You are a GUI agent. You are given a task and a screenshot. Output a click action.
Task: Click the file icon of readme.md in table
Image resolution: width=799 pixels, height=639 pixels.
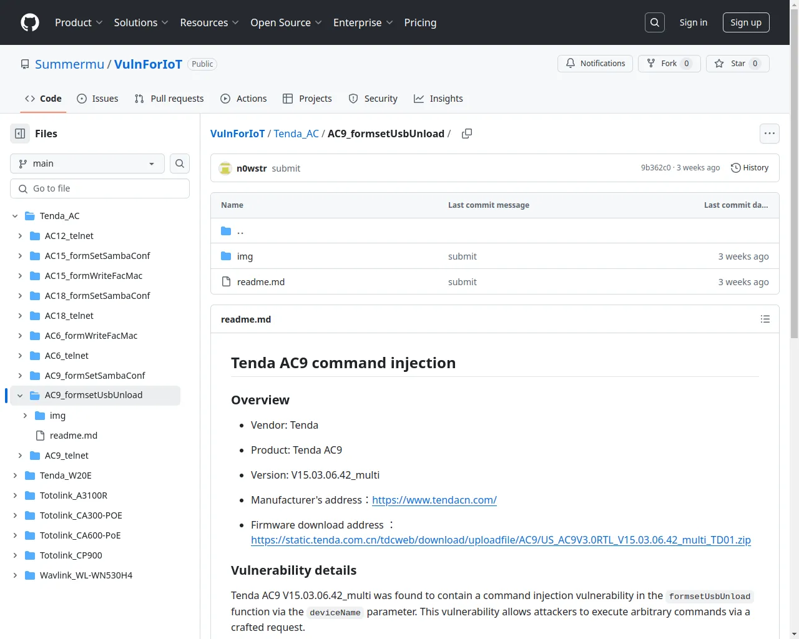(x=227, y=281)
